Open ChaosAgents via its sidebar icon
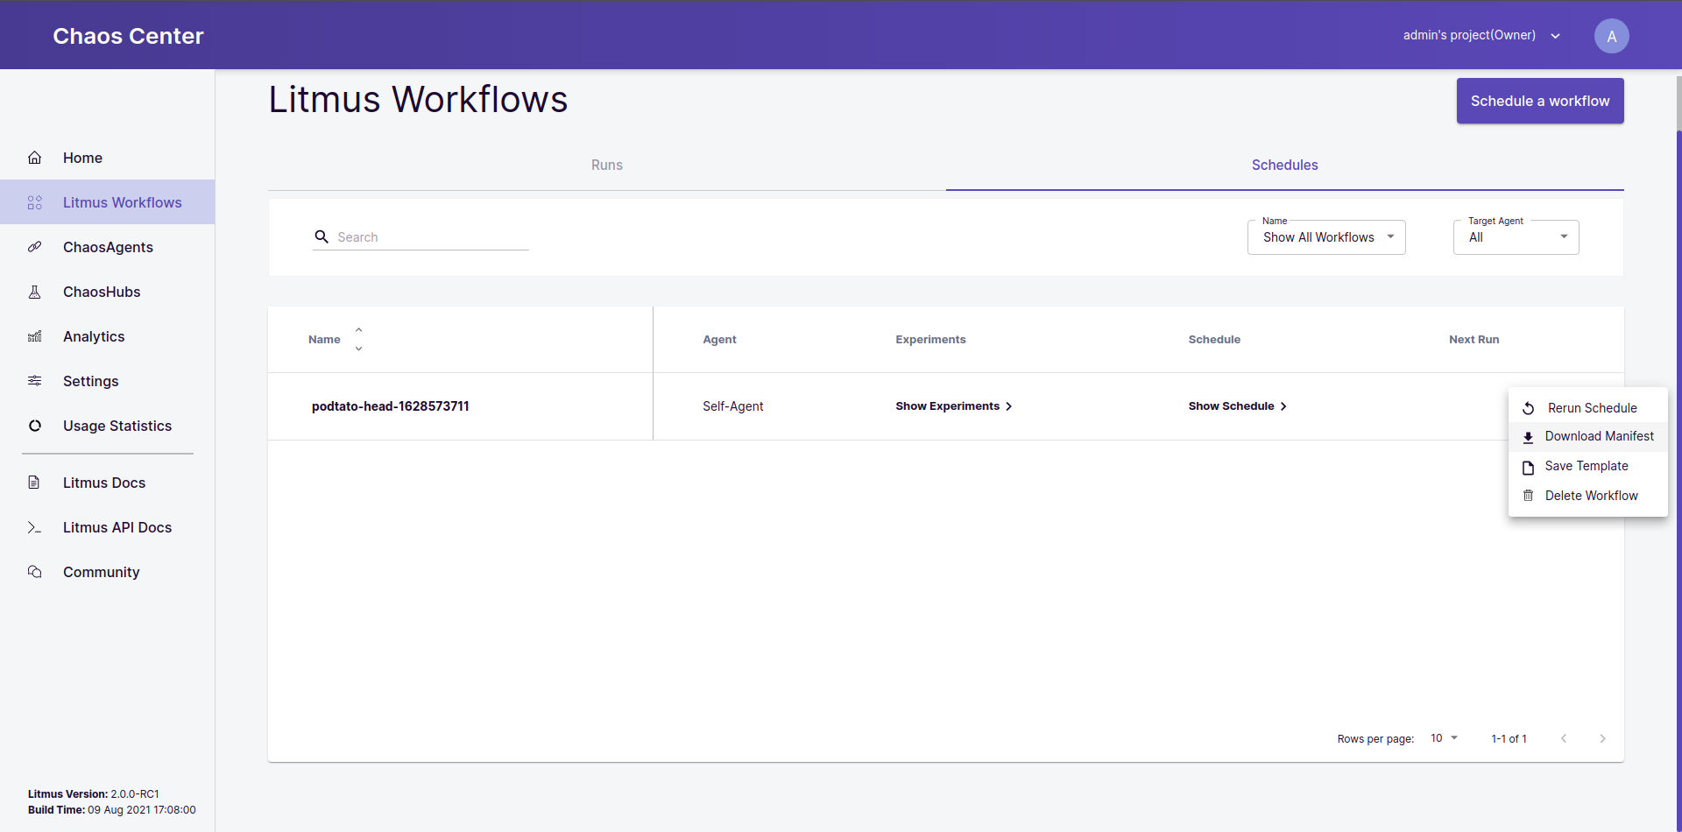1682x832 pixels. tap(35, 247)
